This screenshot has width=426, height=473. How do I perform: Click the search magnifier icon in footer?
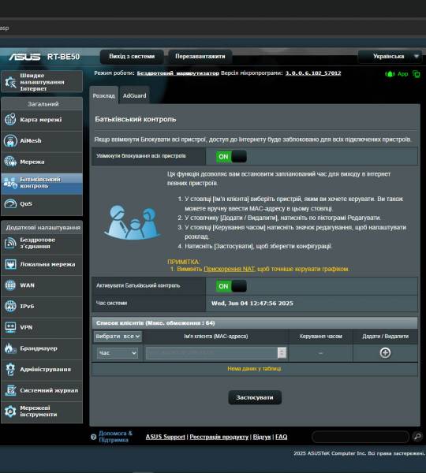pyautogui.click(x=417, y=437)
